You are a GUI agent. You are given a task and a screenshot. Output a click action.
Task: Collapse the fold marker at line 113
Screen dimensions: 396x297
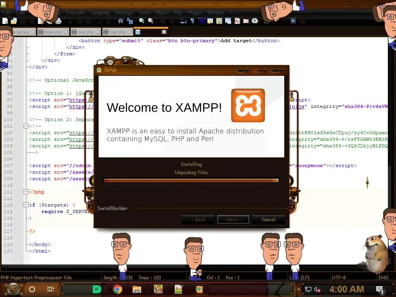coord(26,205)
